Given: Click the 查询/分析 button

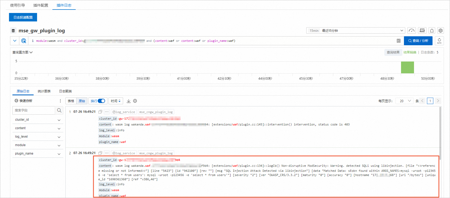Looking at the screenshot, I should point(418,41).
